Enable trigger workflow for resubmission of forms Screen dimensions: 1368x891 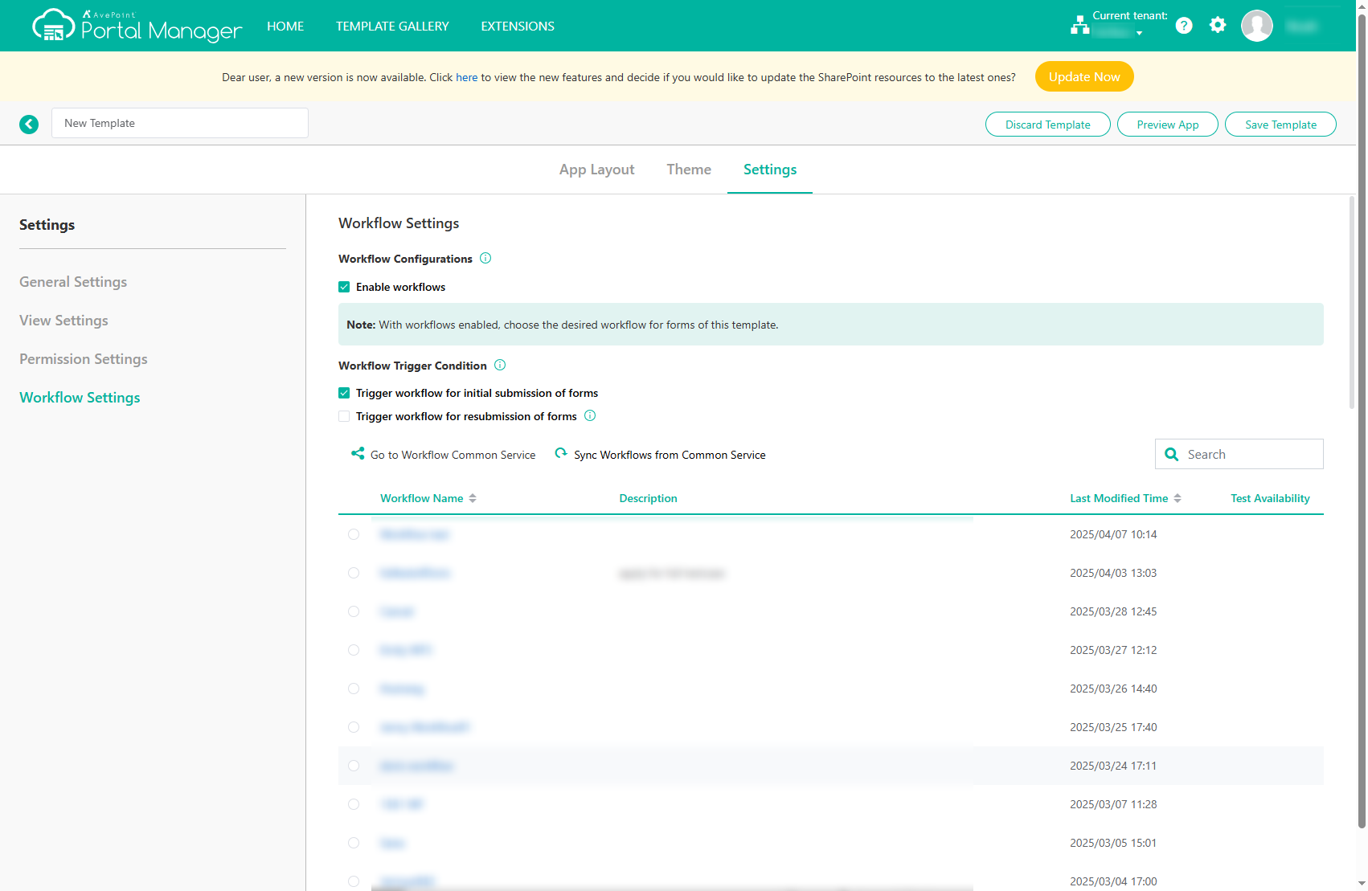tap(344, 416)
